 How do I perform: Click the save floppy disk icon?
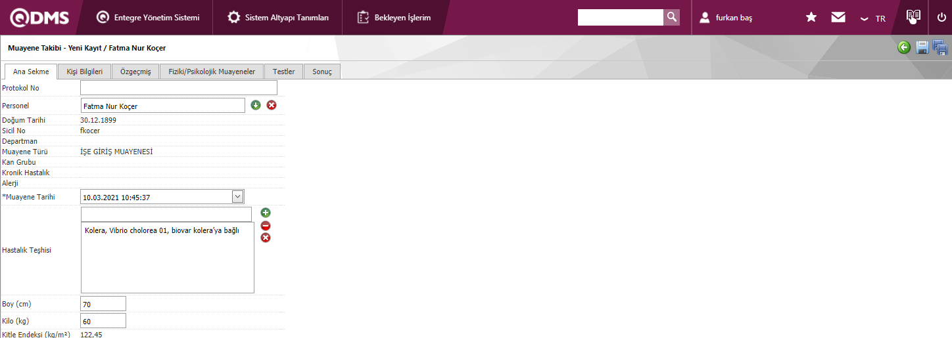922,47
